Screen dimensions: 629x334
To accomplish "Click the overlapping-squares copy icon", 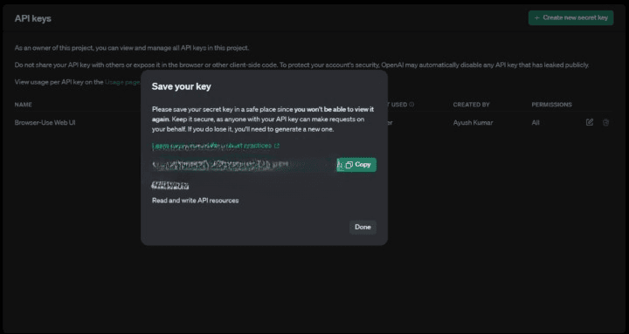I will pos(349,165).
